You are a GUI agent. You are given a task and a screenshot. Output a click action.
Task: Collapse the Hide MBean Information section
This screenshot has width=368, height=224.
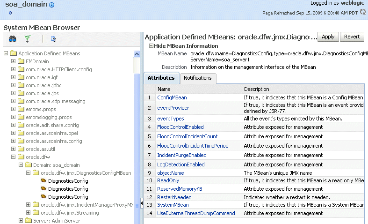tap(152, 45)
